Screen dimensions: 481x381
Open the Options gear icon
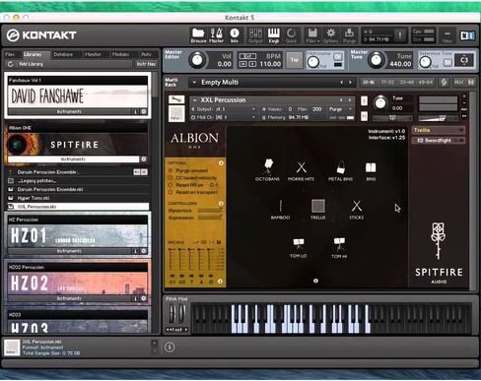[330, 35]
